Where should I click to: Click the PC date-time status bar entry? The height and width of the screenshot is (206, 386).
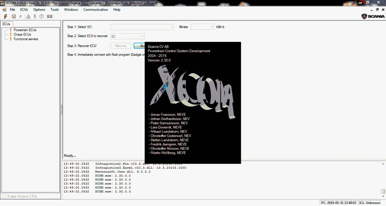338,203
